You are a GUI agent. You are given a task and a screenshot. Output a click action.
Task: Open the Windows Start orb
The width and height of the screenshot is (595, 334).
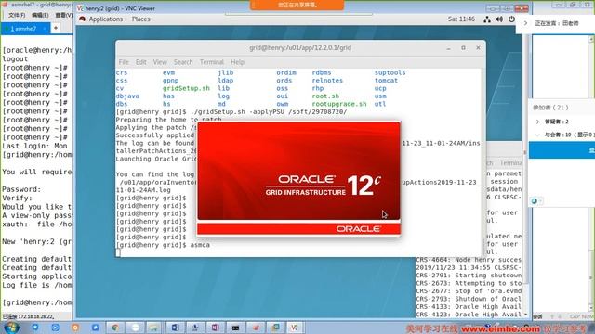coord(11,328)
